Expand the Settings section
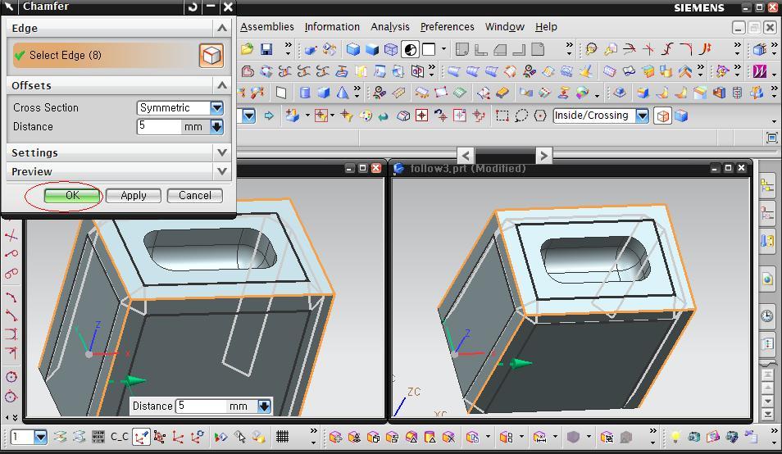Screen dimensions: 782x454 [x=221, y=152]
